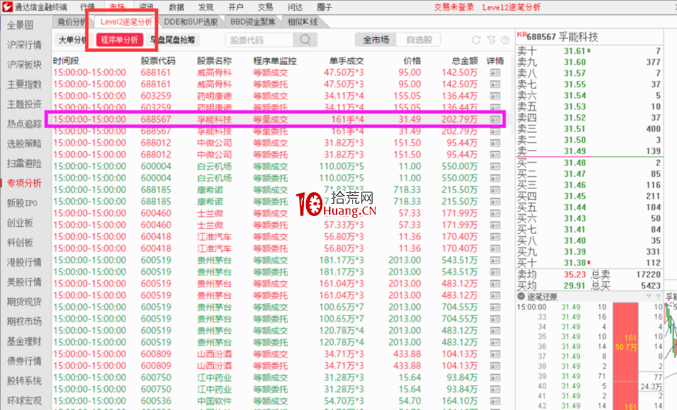Open detail icon for first 600460 士兰微 row
The image size is (677, 410).
coord(495,213)
